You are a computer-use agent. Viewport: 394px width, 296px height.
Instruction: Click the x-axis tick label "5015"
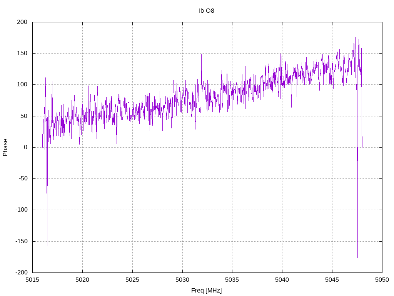click(x=32, y=280)
